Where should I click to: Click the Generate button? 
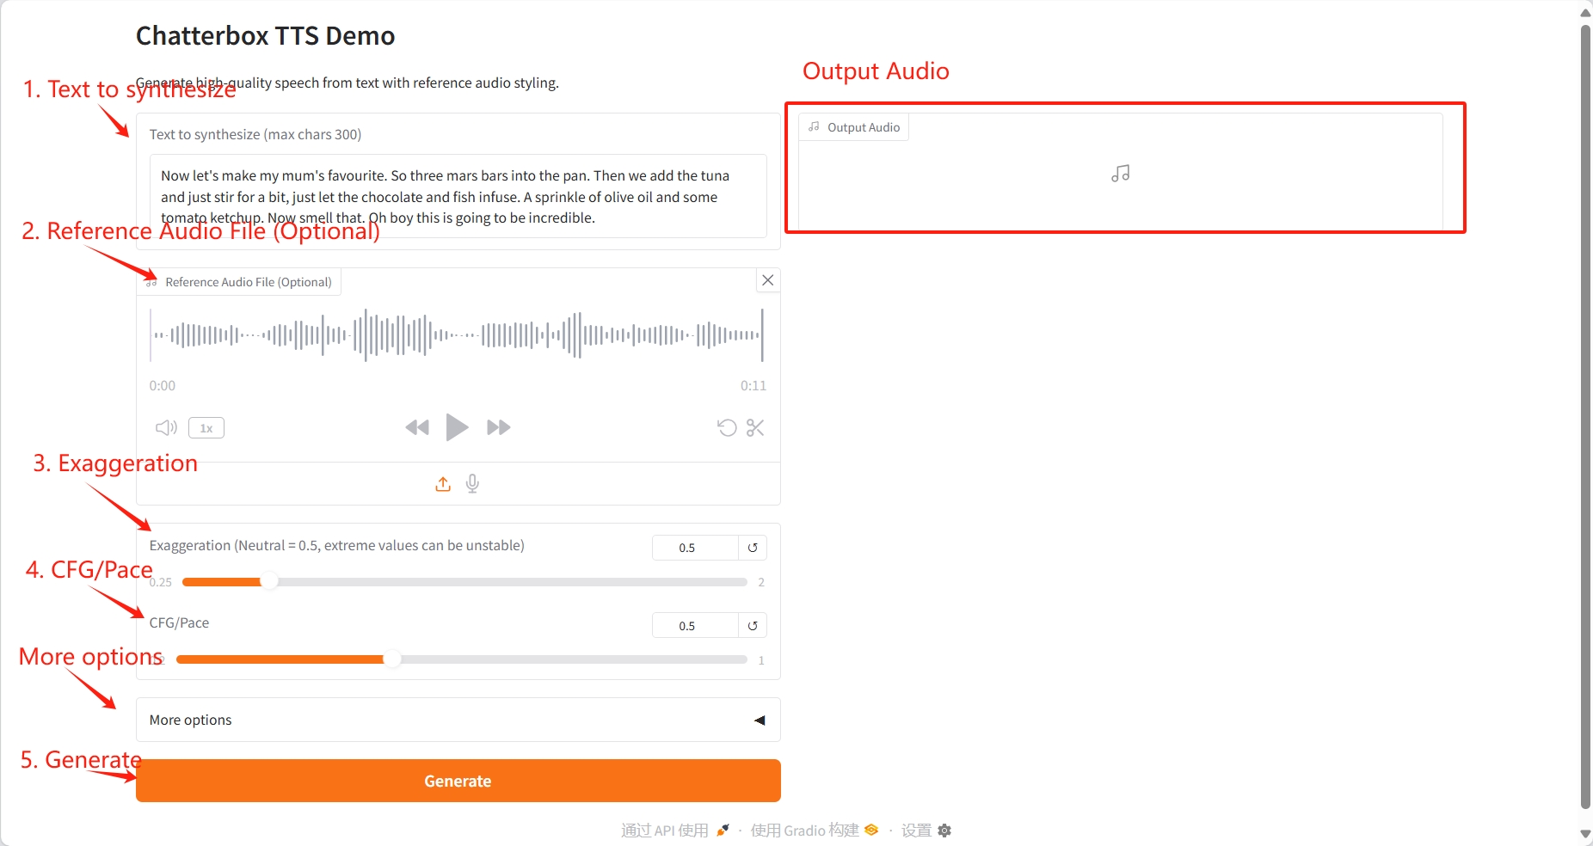point(458,781)
